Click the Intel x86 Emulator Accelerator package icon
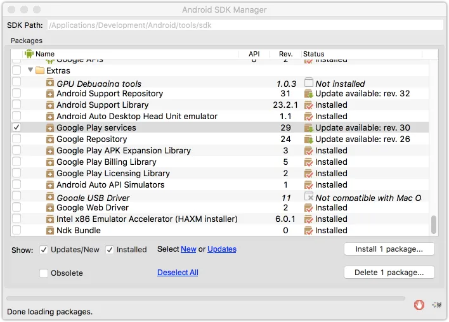Viewport: 449px width, 322px height. 50,219
